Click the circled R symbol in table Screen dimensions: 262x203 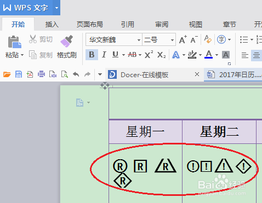tap(120, 166)
